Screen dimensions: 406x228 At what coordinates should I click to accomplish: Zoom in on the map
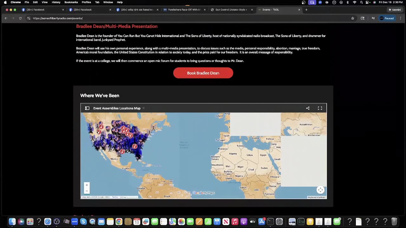[x=87, y=185]
